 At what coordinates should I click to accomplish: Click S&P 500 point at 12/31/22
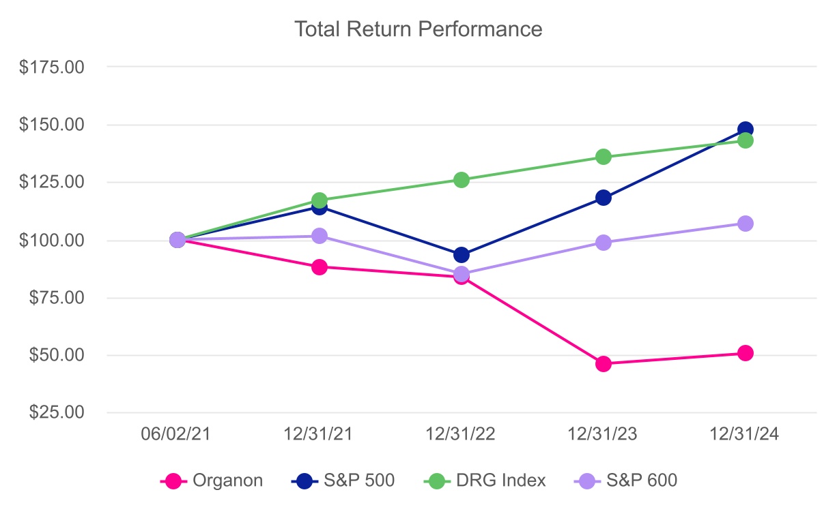coord(462,255)
